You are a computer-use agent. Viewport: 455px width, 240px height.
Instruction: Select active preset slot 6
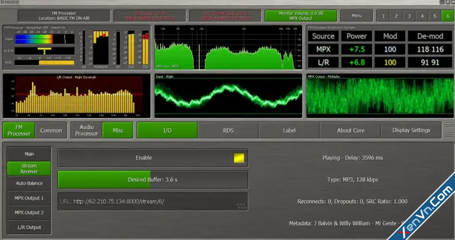[x=448, y=16]
